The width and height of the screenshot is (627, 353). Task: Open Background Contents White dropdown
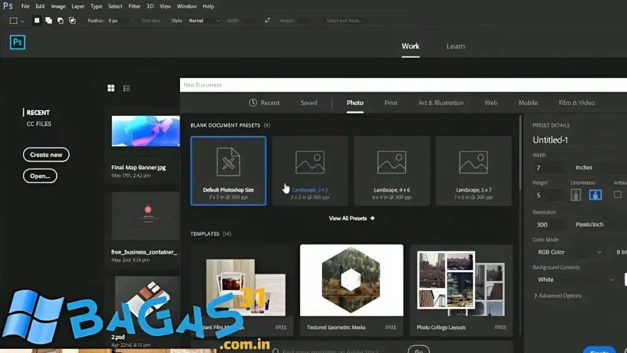576,279
